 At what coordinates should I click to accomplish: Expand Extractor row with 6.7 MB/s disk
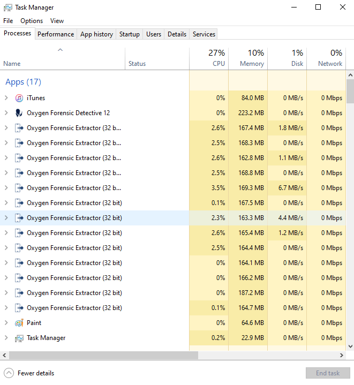click(x=6, y=188)
